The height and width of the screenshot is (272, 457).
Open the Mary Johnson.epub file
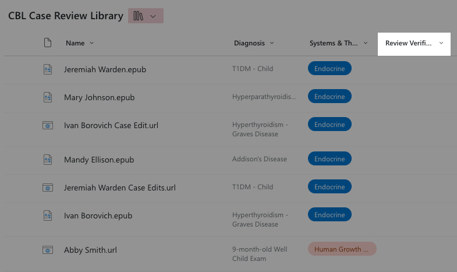[x=99, y=97]
